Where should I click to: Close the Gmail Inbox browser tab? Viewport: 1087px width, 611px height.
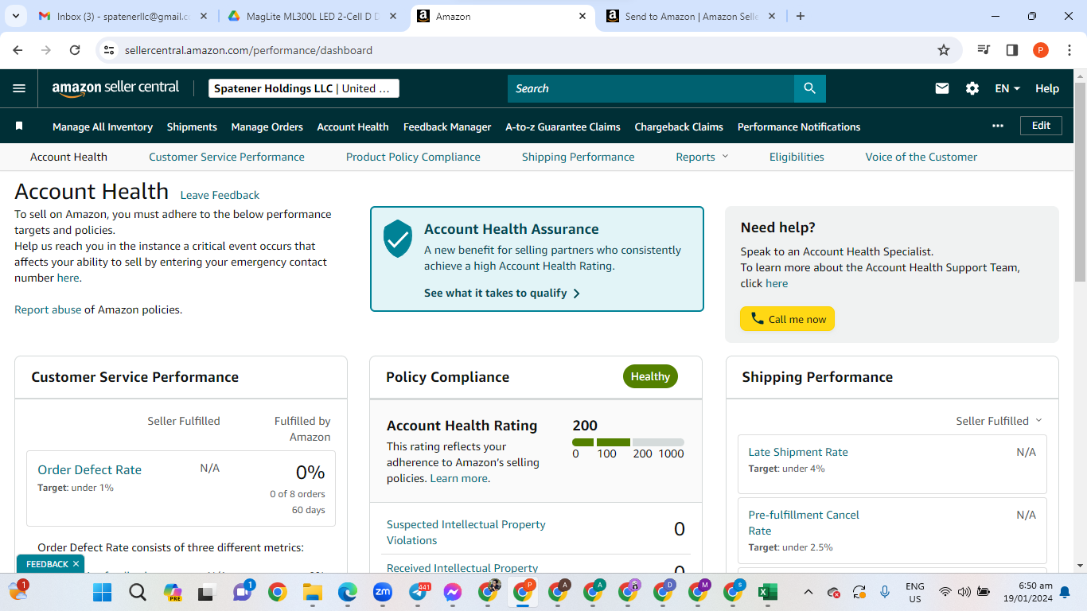coord(205,16)
